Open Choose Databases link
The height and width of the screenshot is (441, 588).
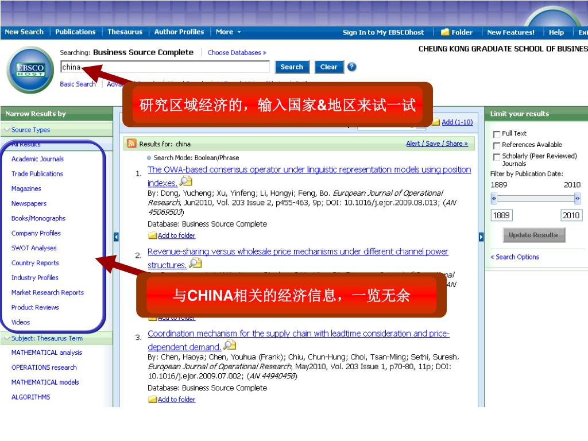pyautogui.click(x=237, y=53)
